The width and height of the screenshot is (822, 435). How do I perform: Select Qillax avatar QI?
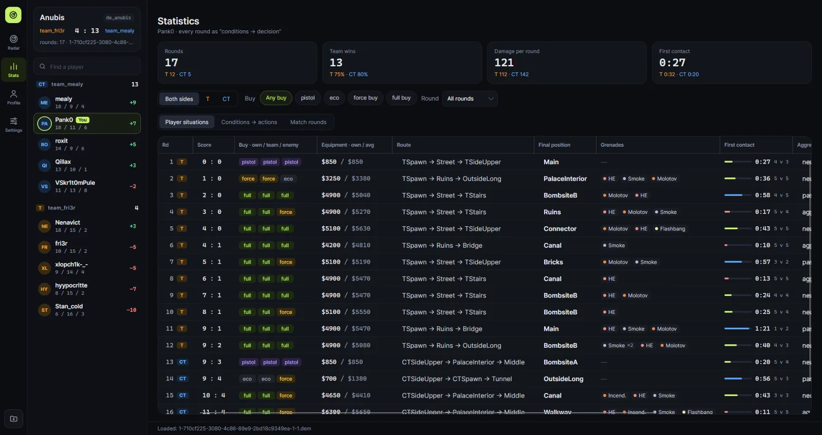[44, 166]
